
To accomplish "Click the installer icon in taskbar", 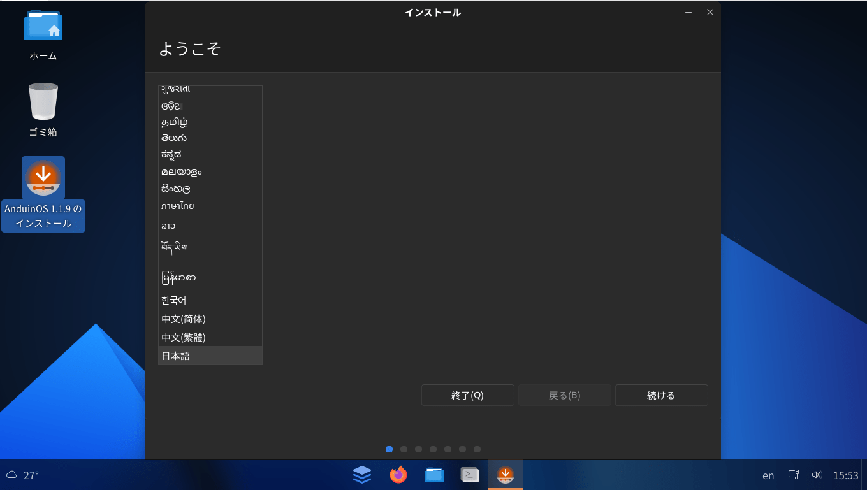I will click(x=506, y=475).
